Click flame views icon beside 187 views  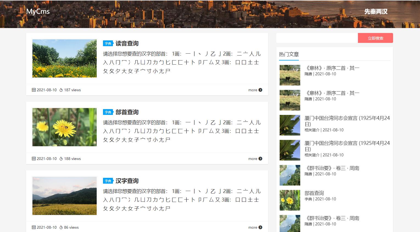coord(61,90)
